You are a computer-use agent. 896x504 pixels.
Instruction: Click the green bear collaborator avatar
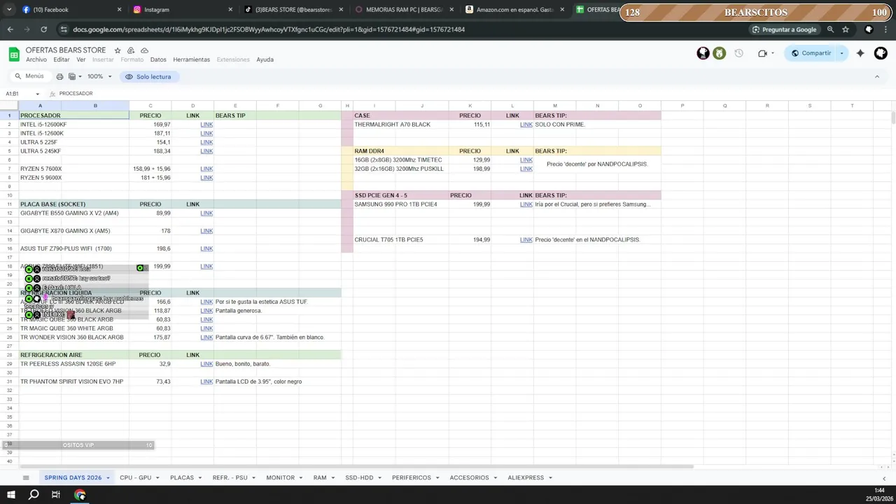click(720, 53)
